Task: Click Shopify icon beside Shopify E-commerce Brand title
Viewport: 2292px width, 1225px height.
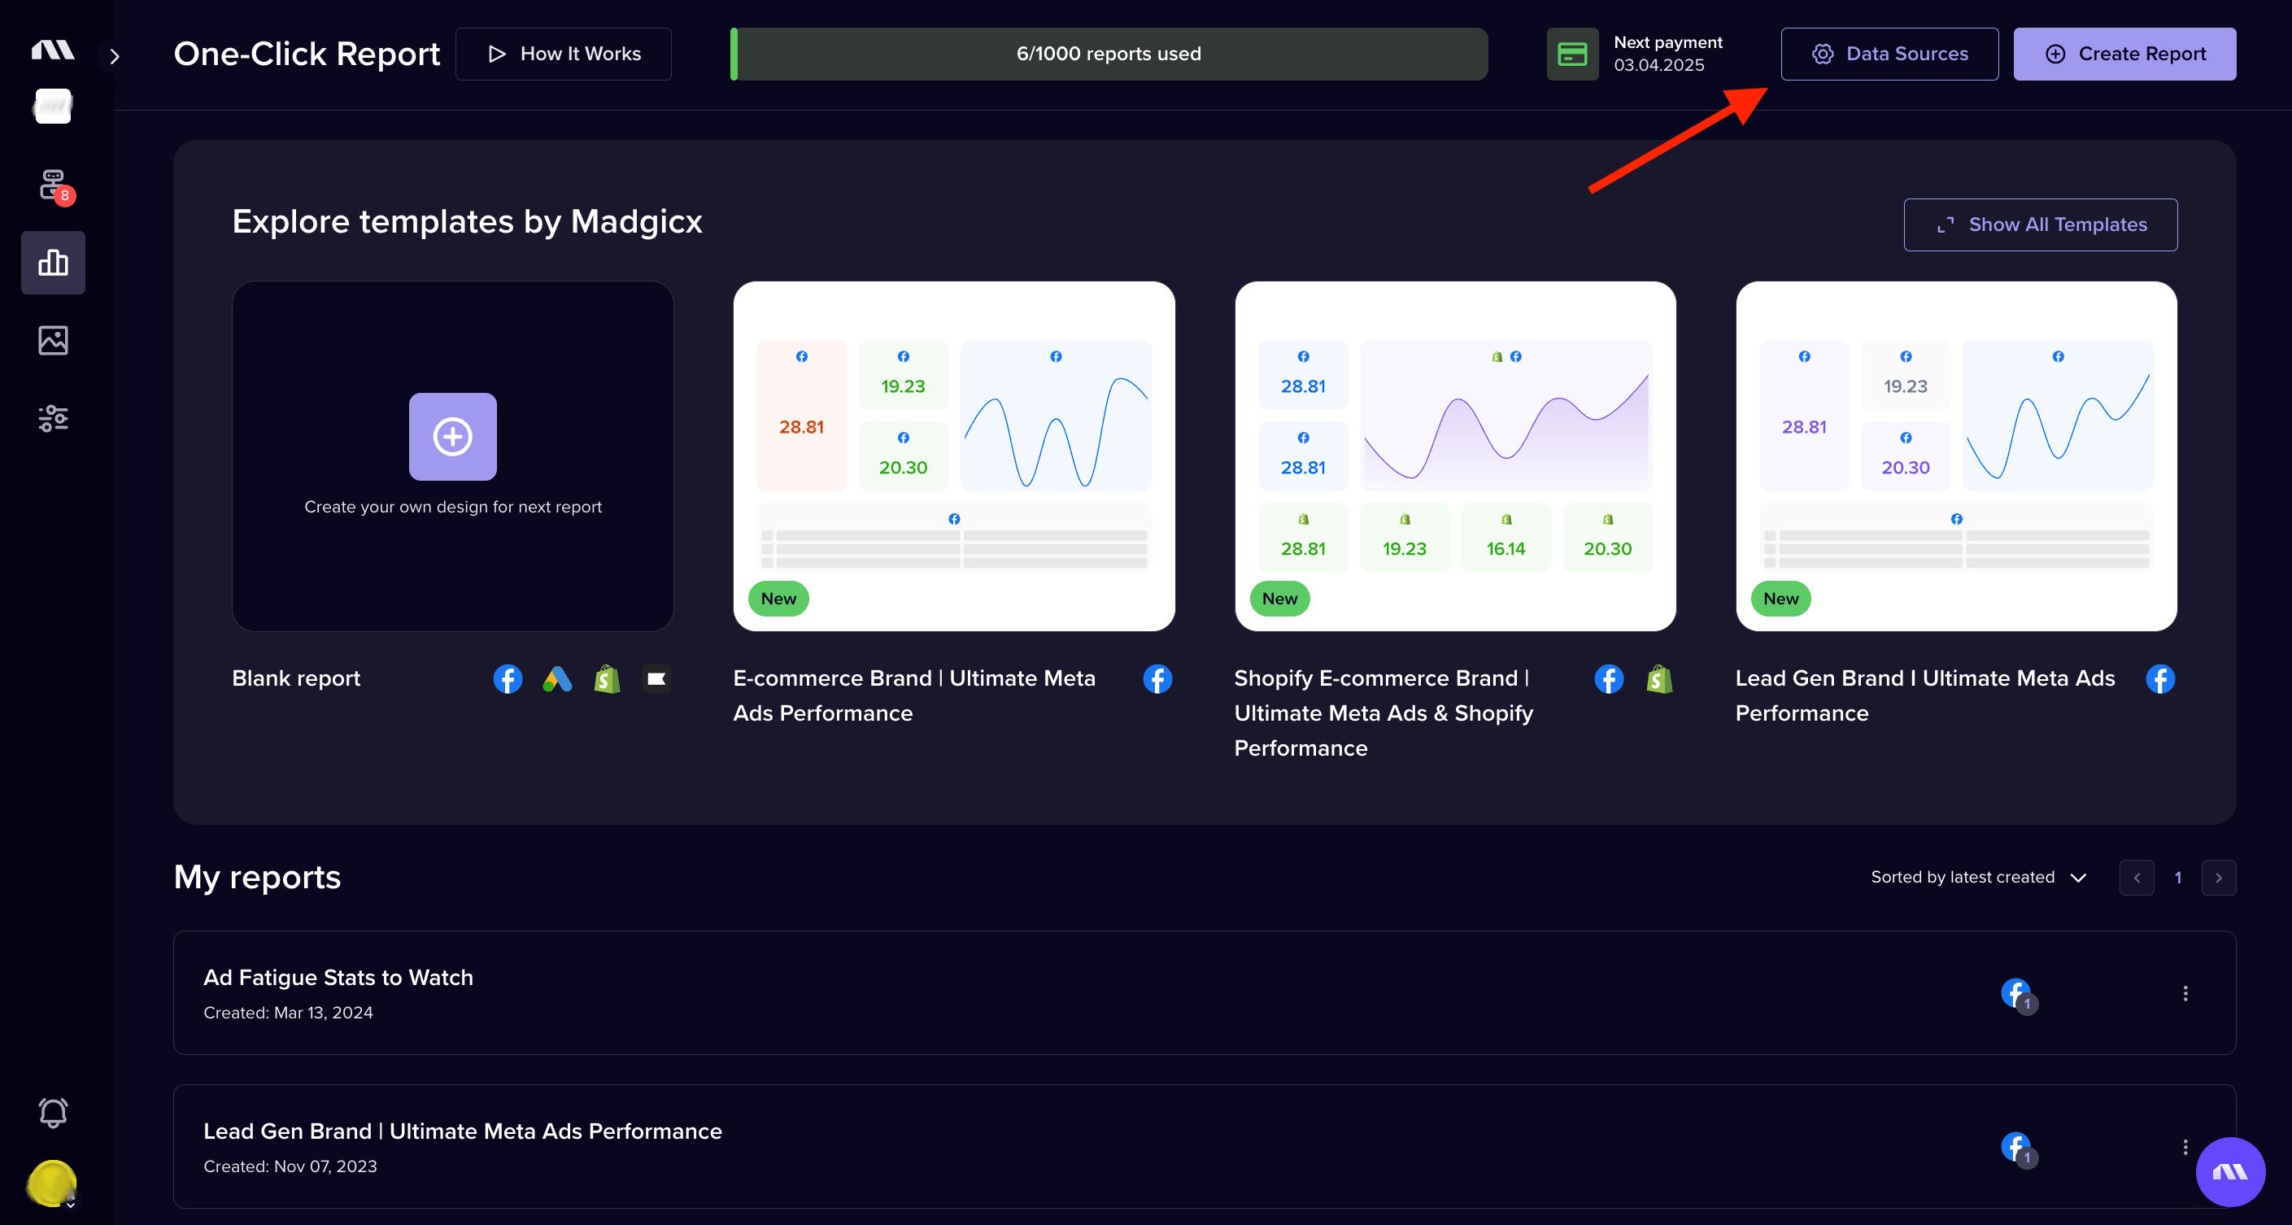Action: pos(1658,680)
